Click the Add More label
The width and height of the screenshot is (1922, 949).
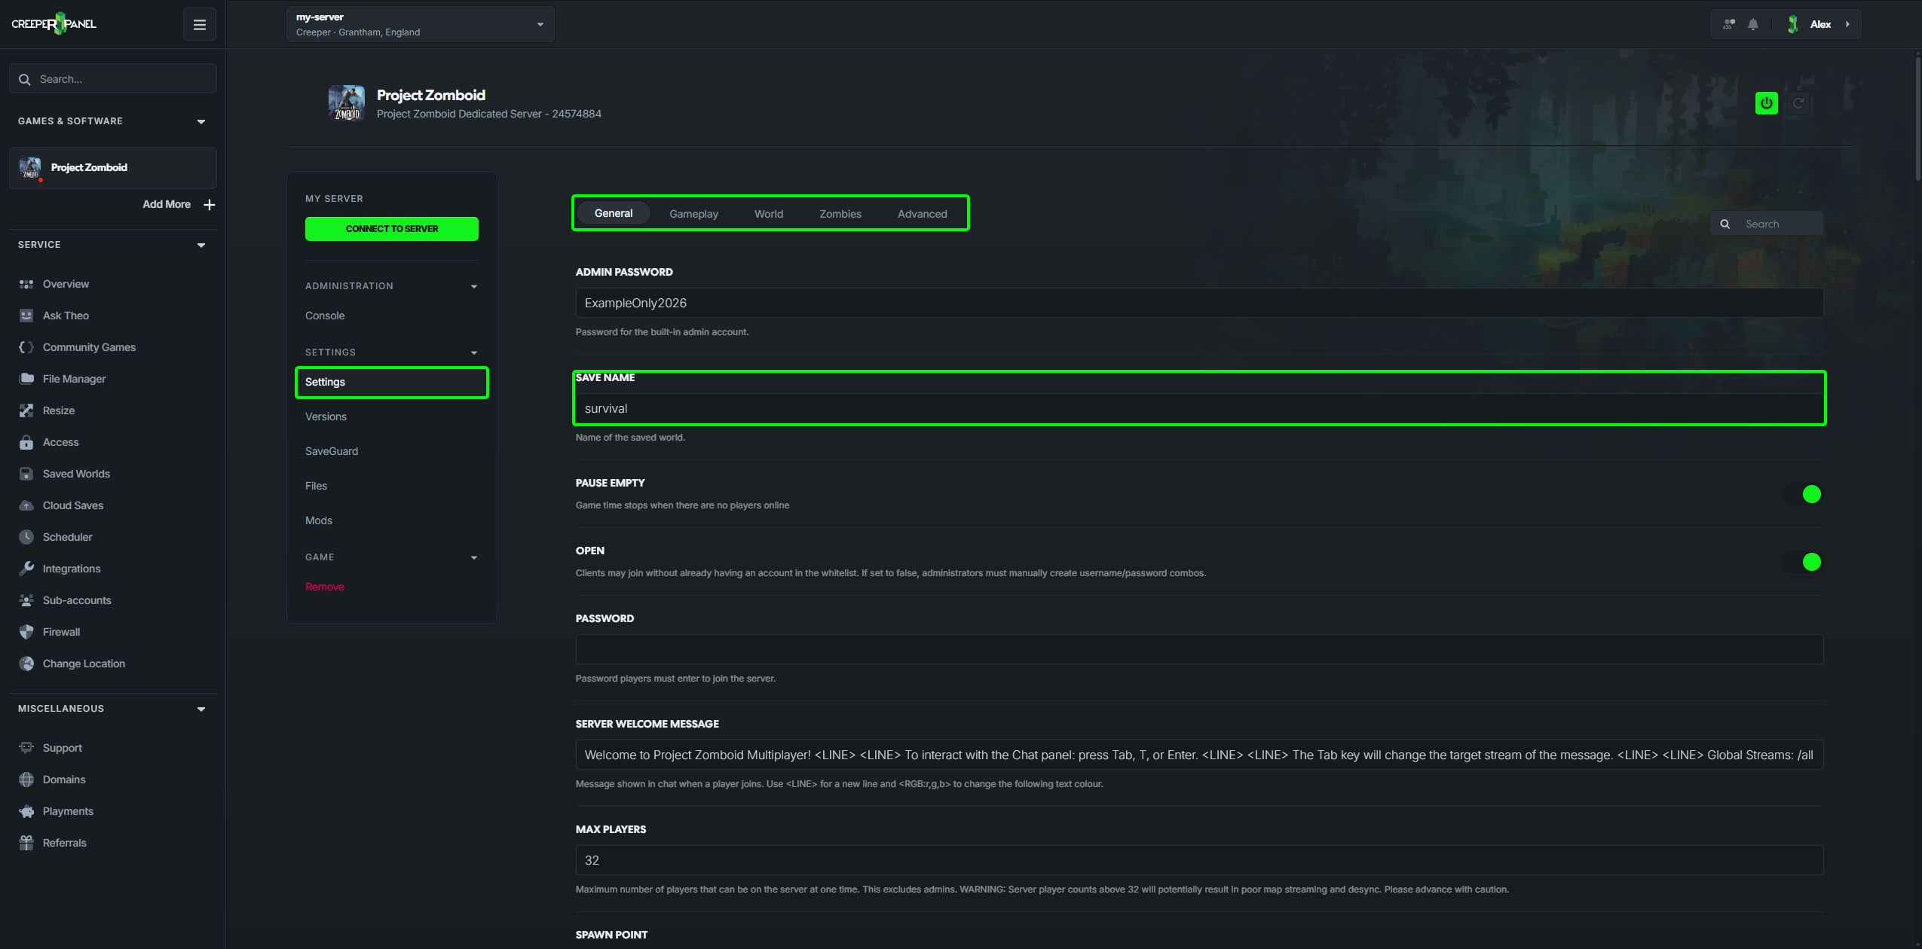[x=167, y=205]
